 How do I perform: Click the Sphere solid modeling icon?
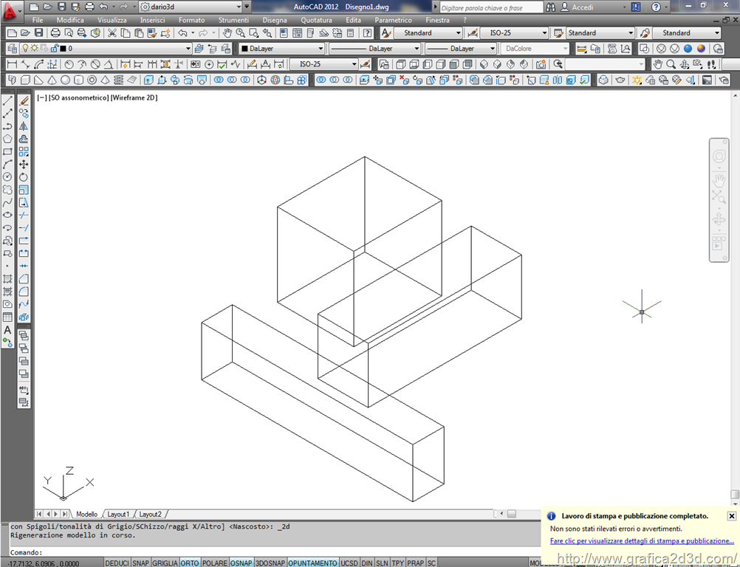coord(66,80)
